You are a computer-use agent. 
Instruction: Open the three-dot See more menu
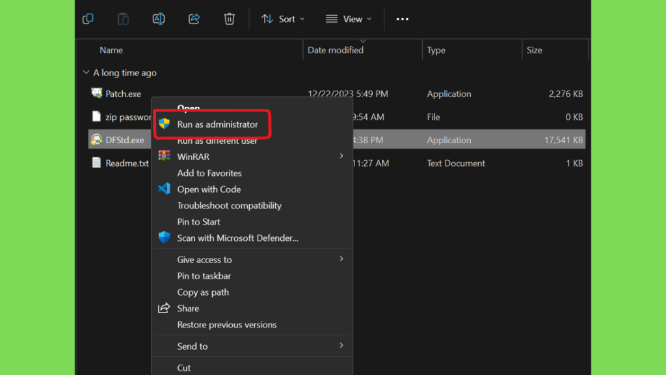tap(402, 19)
